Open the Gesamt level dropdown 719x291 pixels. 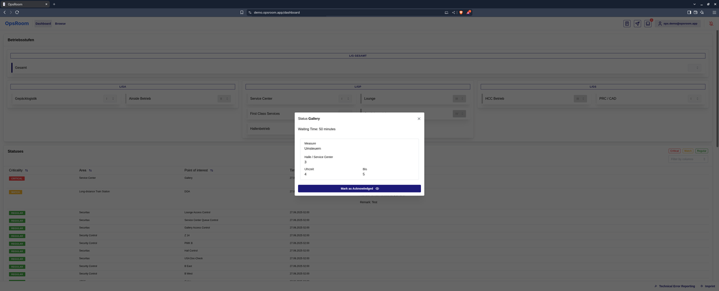(x=694, y=68)
